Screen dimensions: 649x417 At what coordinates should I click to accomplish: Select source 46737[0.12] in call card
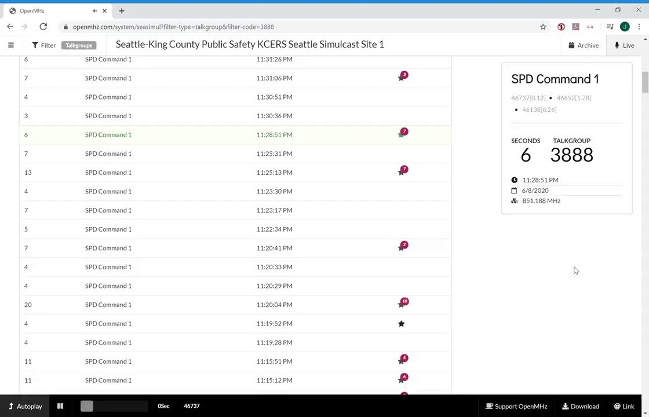pyautogui.click(x=528, y=98)
